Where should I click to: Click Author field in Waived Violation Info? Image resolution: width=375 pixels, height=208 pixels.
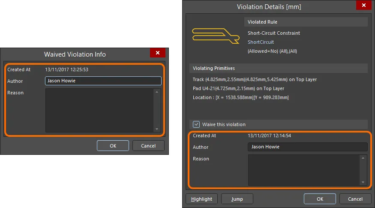click(x=103, y=81)
